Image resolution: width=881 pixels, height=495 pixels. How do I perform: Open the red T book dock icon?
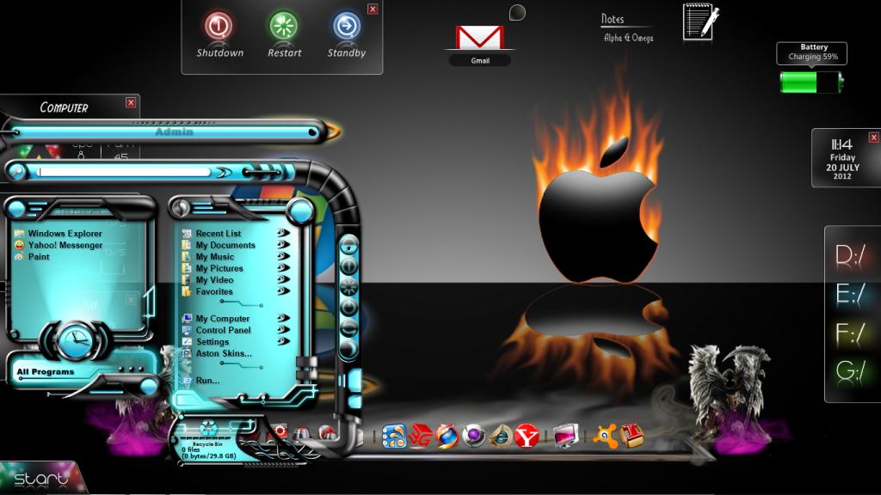click(631, 436)
